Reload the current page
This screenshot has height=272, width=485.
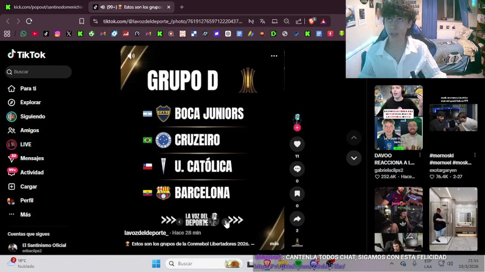tap(29, 21)
